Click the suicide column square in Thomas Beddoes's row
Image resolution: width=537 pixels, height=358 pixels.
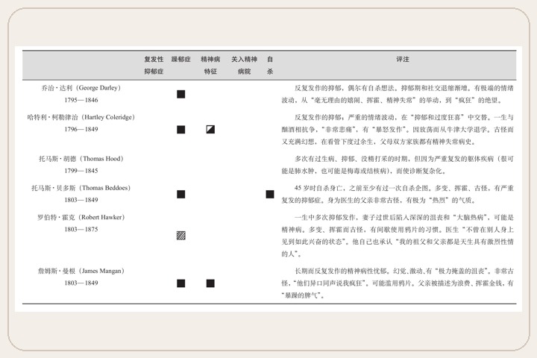pos(270,194)
